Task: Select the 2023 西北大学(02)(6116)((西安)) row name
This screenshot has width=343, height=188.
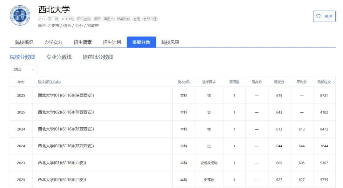Action: click(x=62, y=179)
